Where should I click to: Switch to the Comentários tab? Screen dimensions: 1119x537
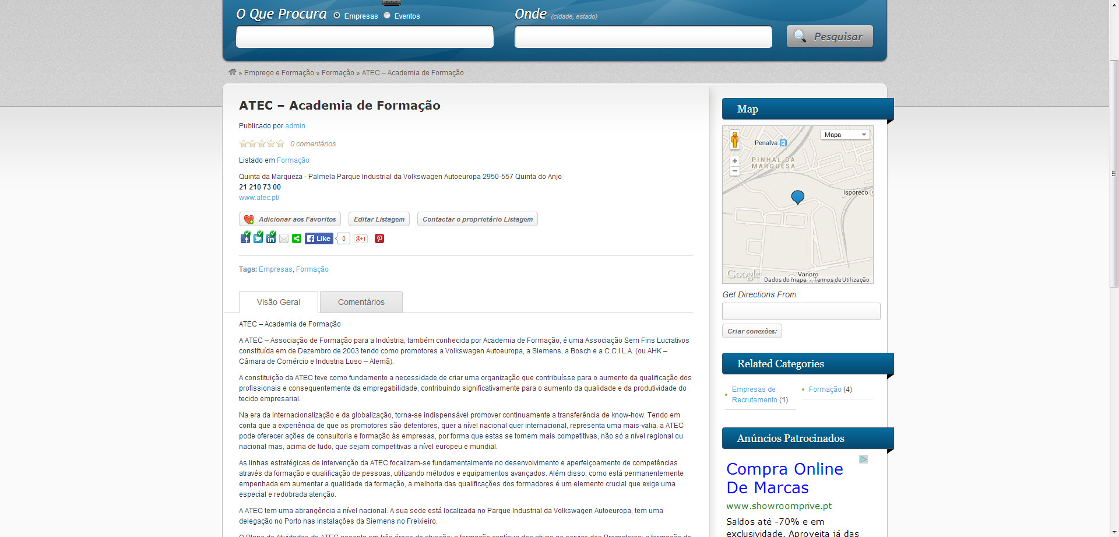coord(361,302)
